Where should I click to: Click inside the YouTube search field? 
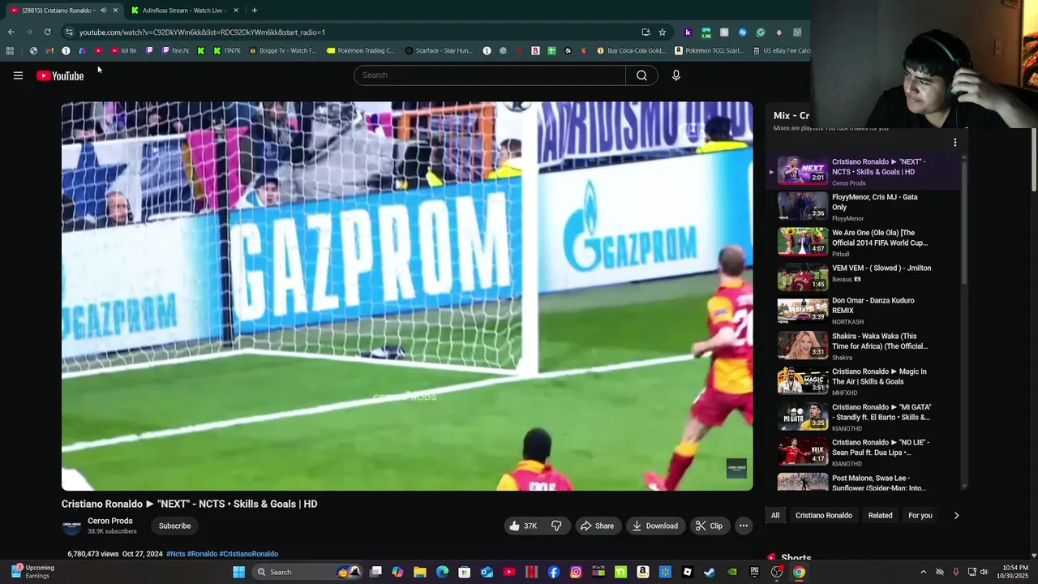click(x=490, y=75)
